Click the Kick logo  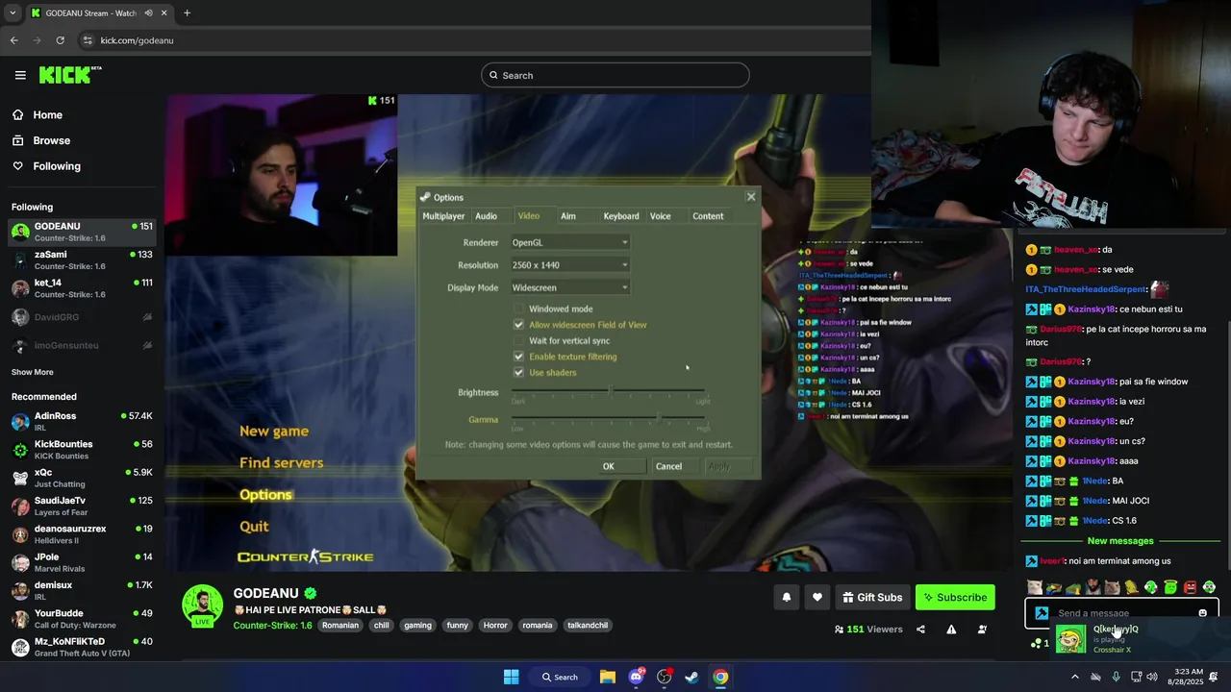70,75
